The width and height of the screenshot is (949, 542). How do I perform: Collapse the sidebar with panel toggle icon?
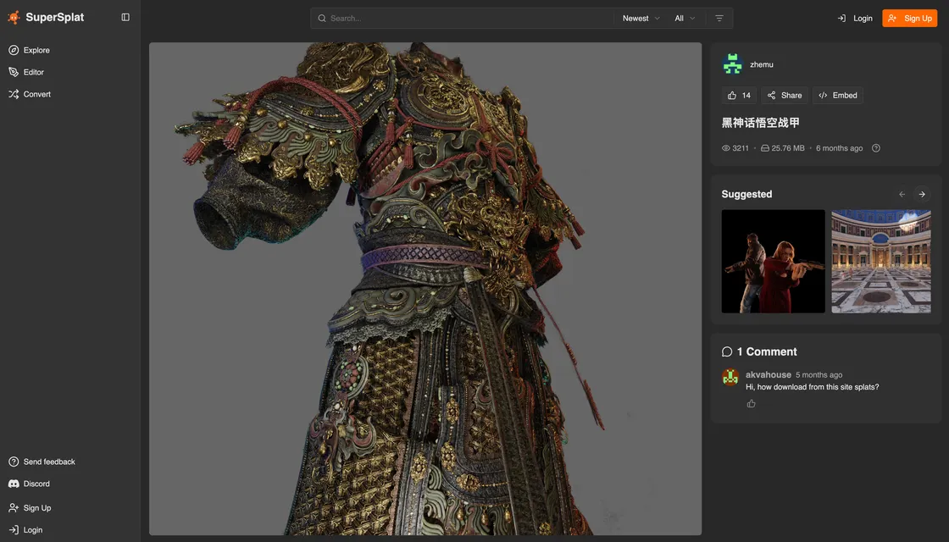[x=125, y=18]
